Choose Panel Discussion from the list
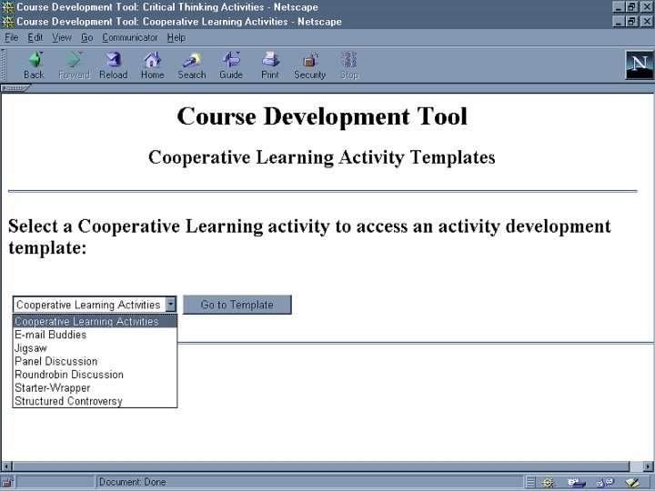This screenshot has width=655, height=491. point(95,361)
